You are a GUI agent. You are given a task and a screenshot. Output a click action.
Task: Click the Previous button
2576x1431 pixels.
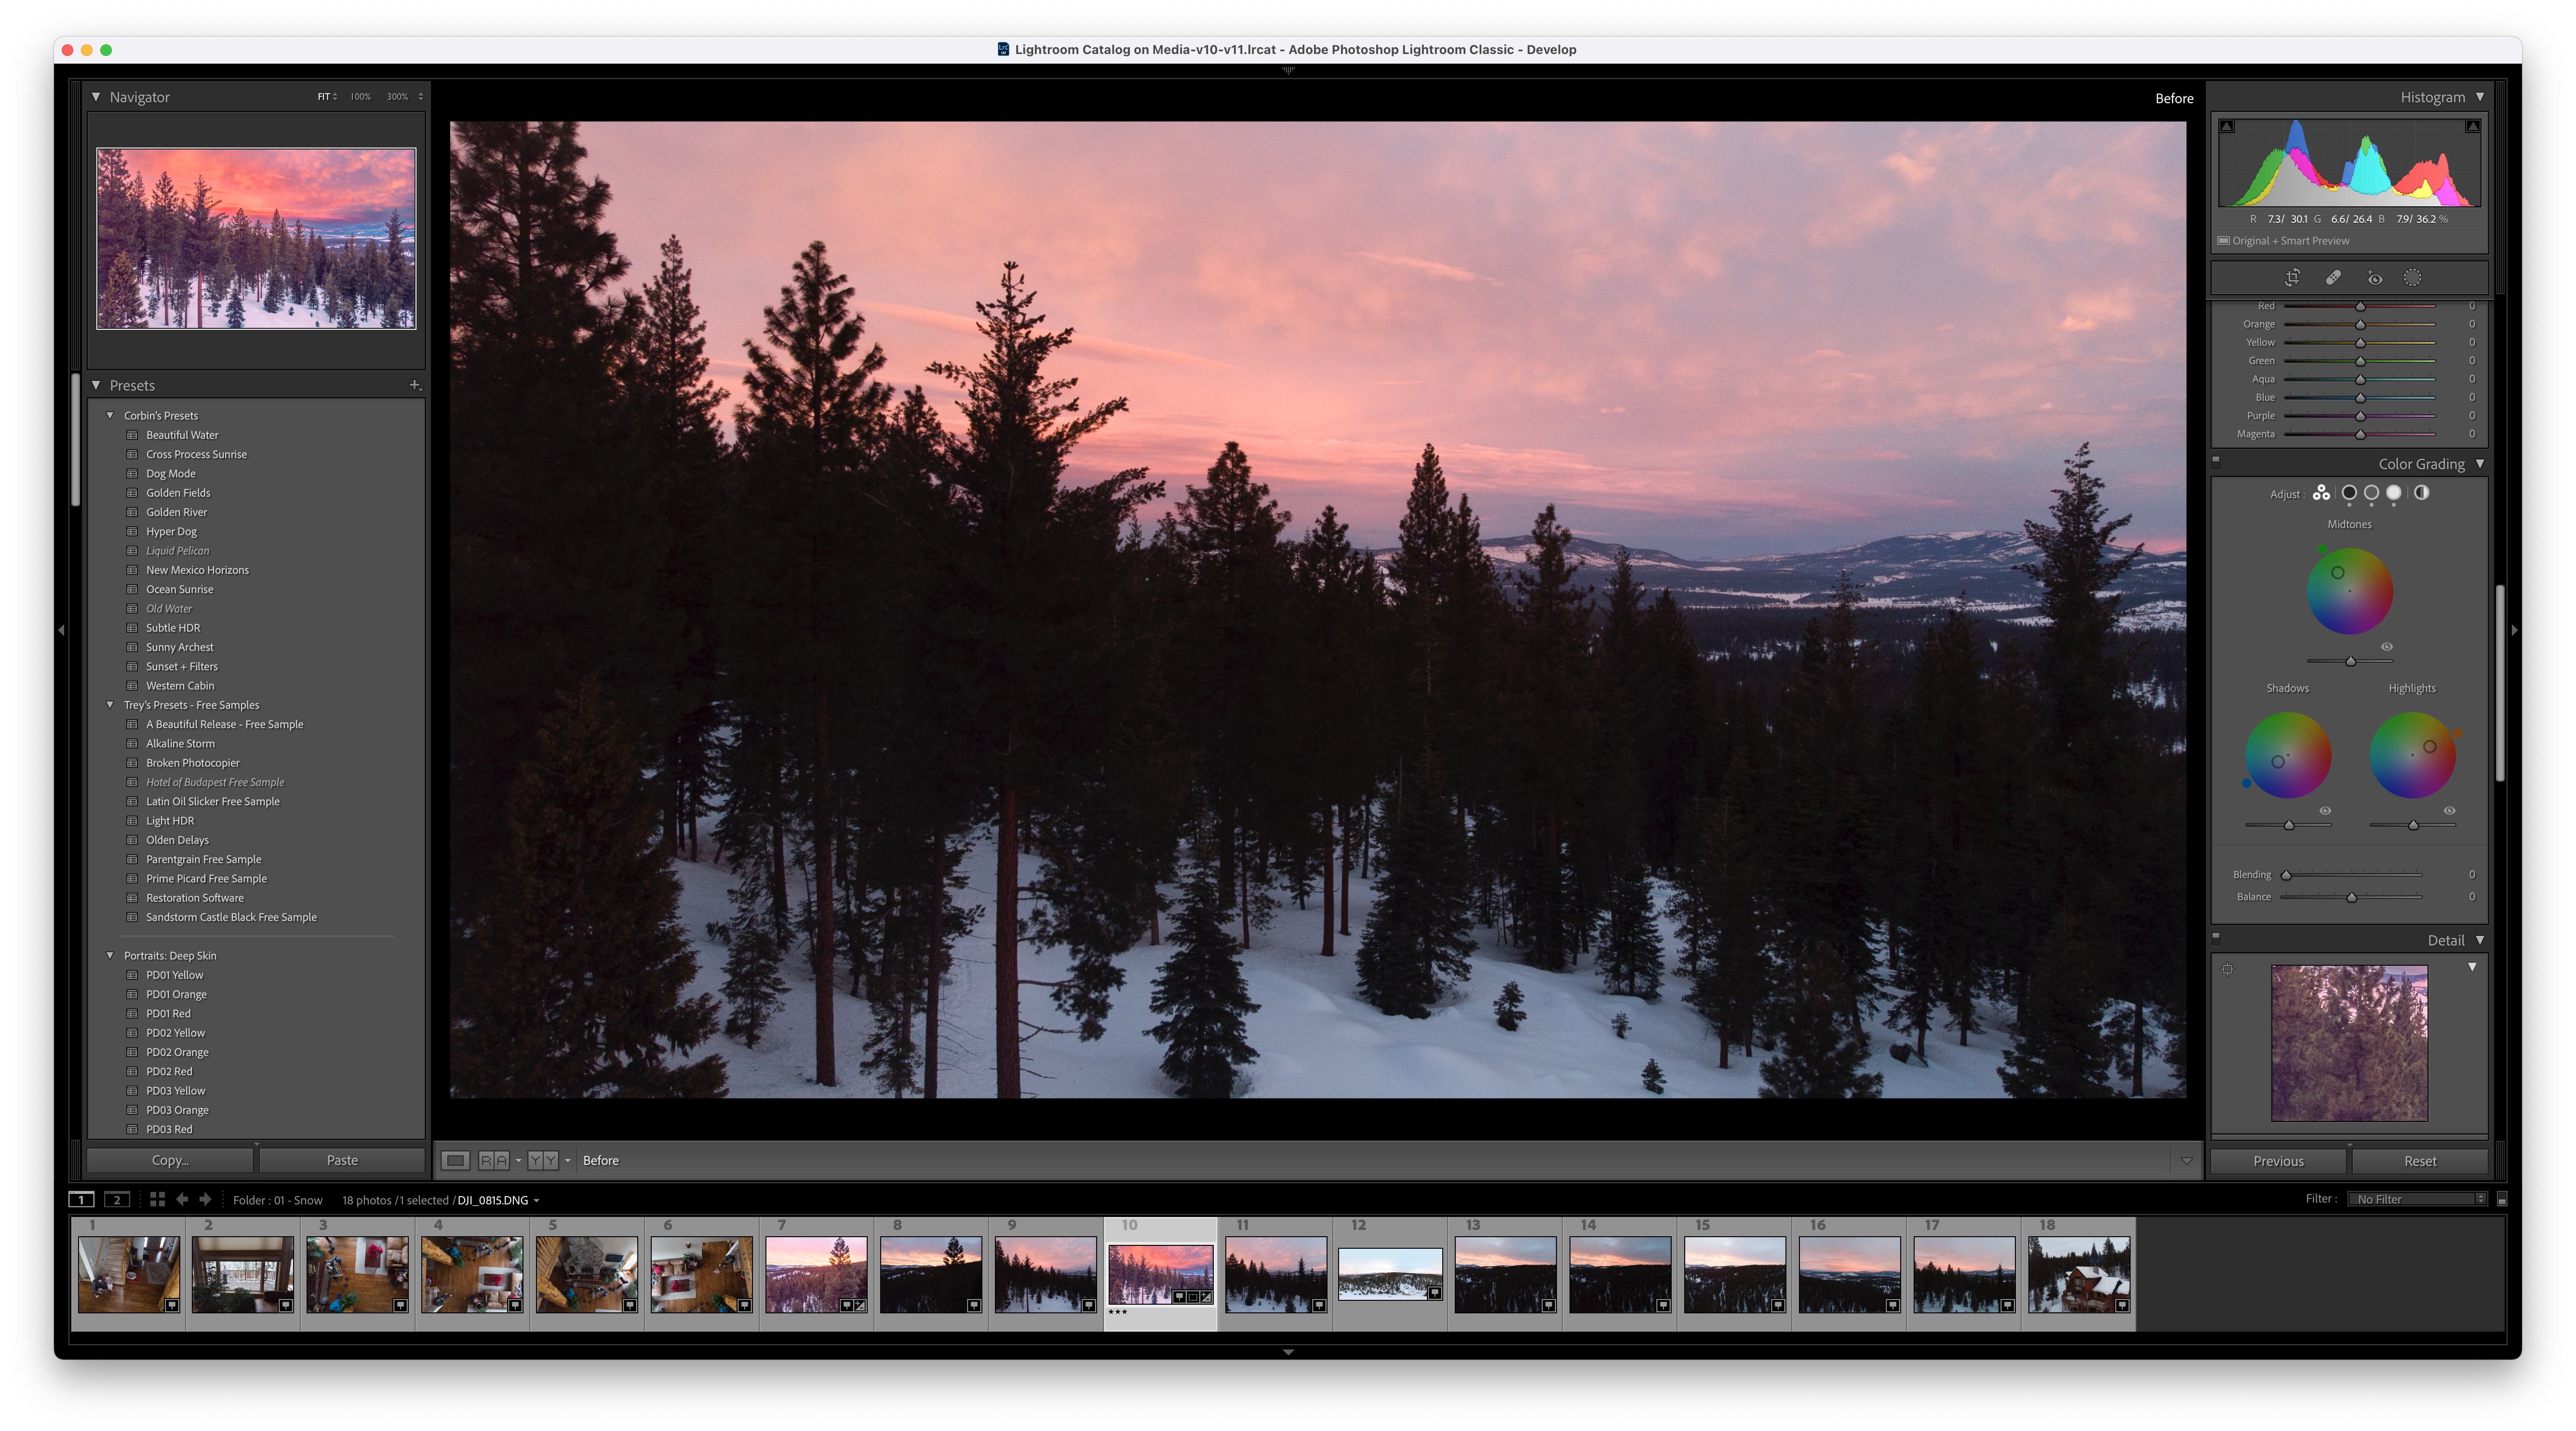(x=2278, y=1161)
